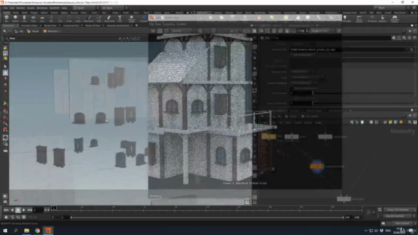Select the Circle shelf tool
This screenshot has height=235, width=418.
69,18
